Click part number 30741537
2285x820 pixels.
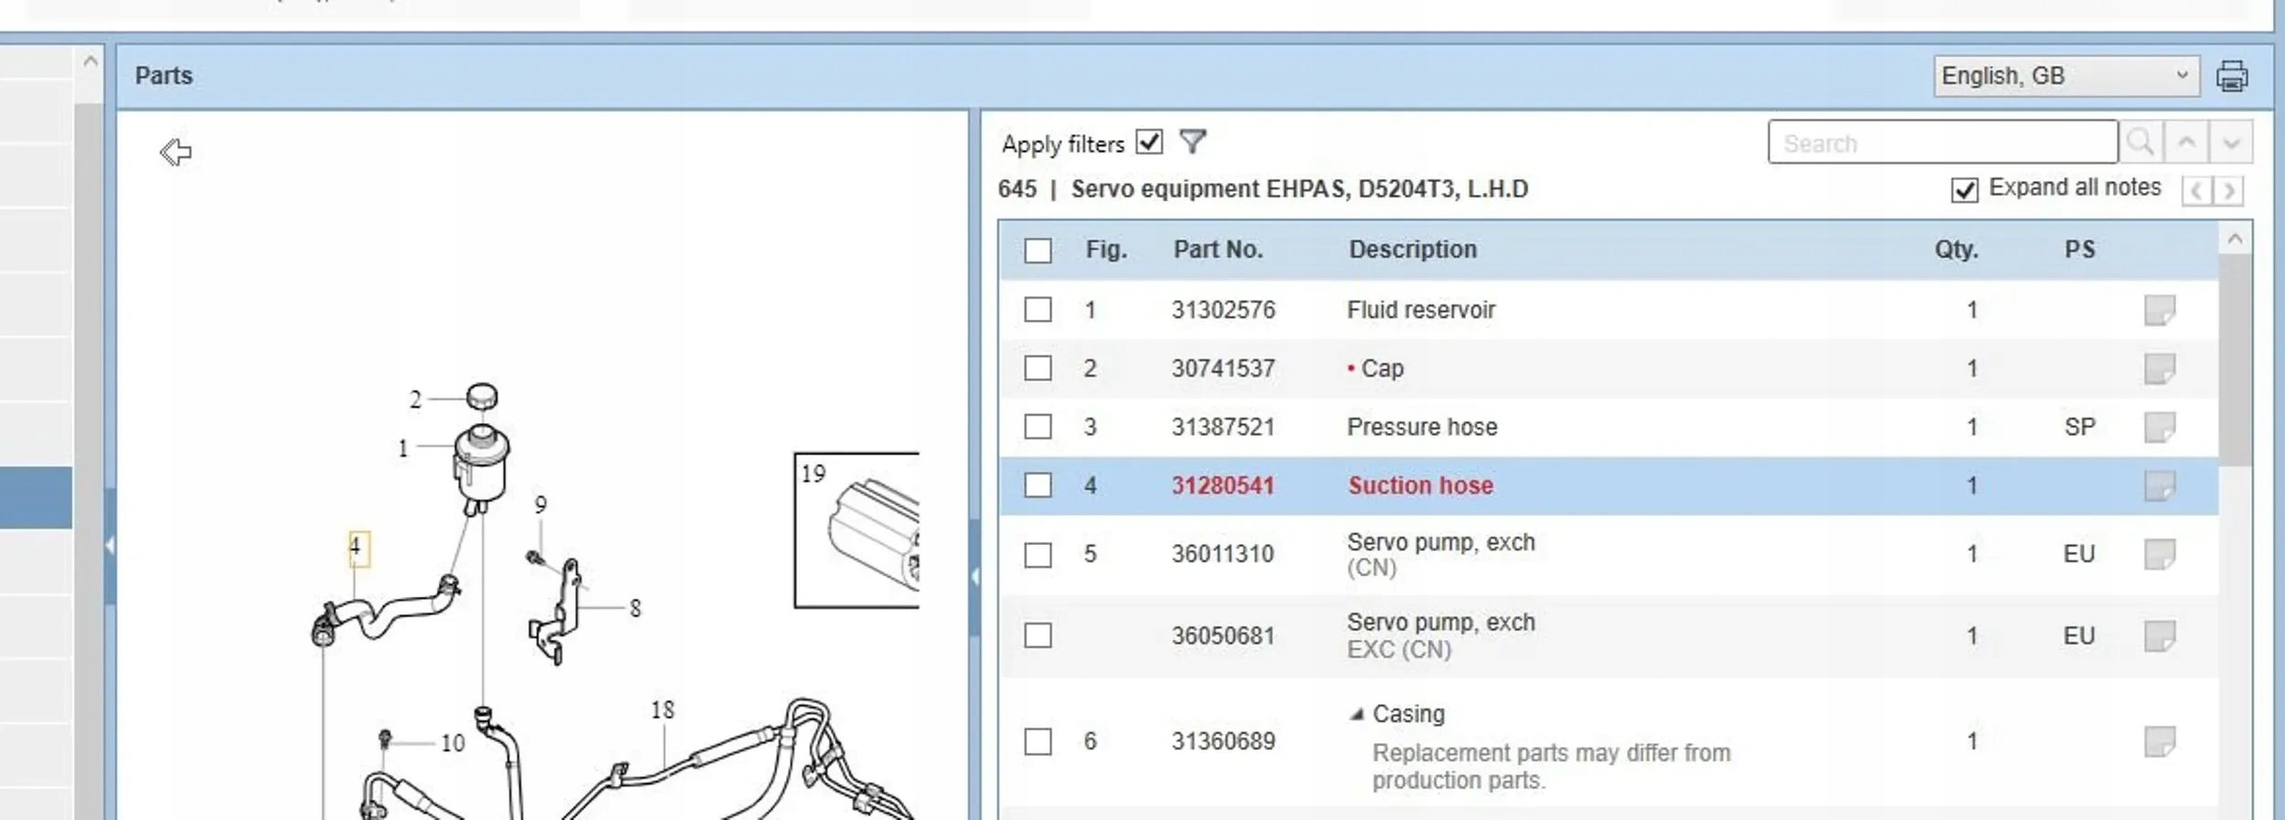point(1224,368)
